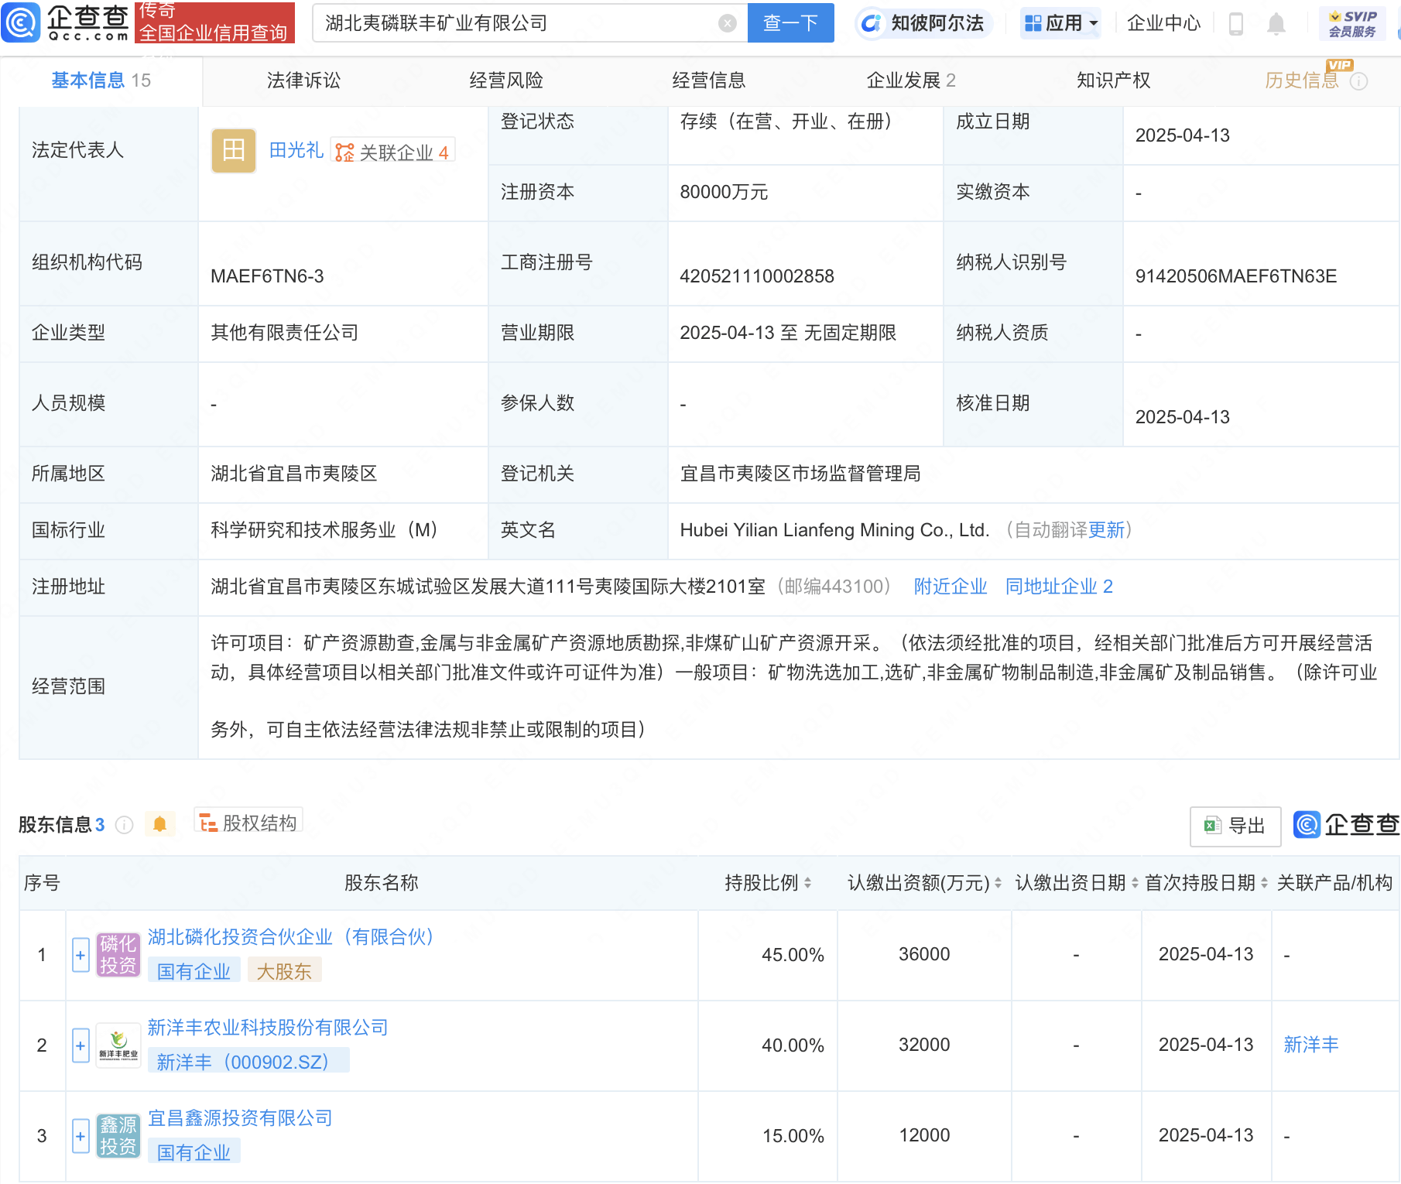Open the notifications bell in header

click(x=1276, y=24)
